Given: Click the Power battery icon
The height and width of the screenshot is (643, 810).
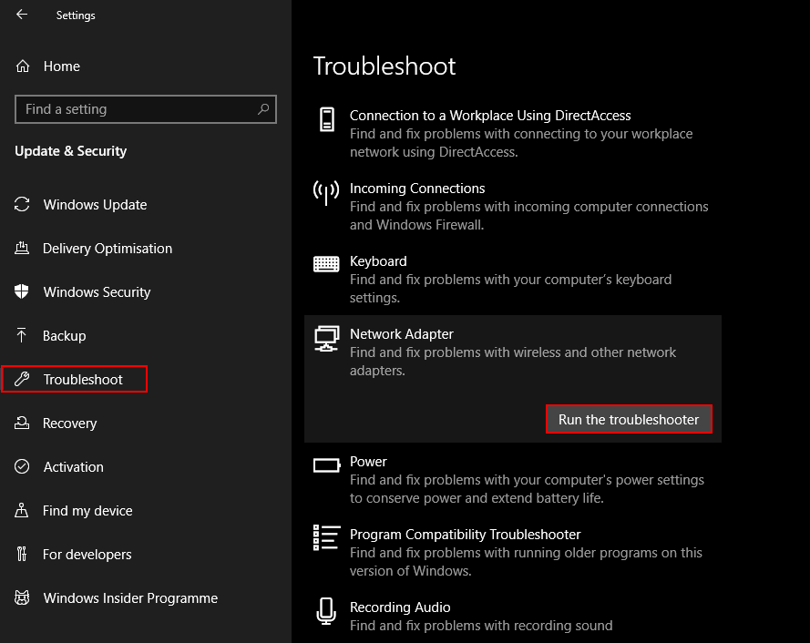Looking at the screenshot, I should click(326, 465).
